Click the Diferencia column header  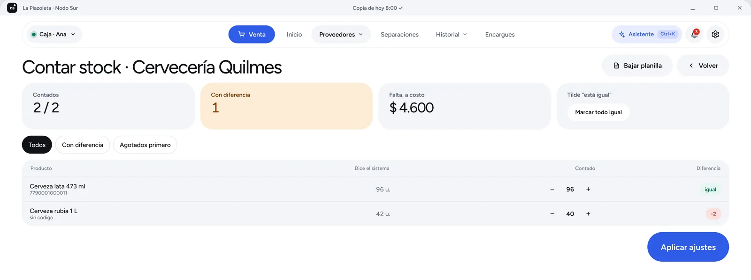(708, 168)
